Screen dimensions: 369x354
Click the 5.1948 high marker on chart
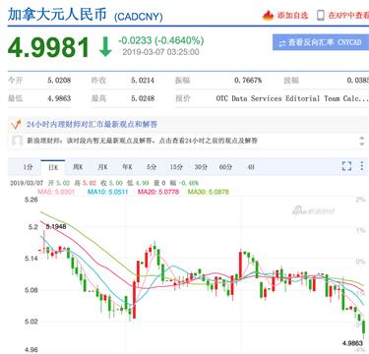tap(56, 226)
